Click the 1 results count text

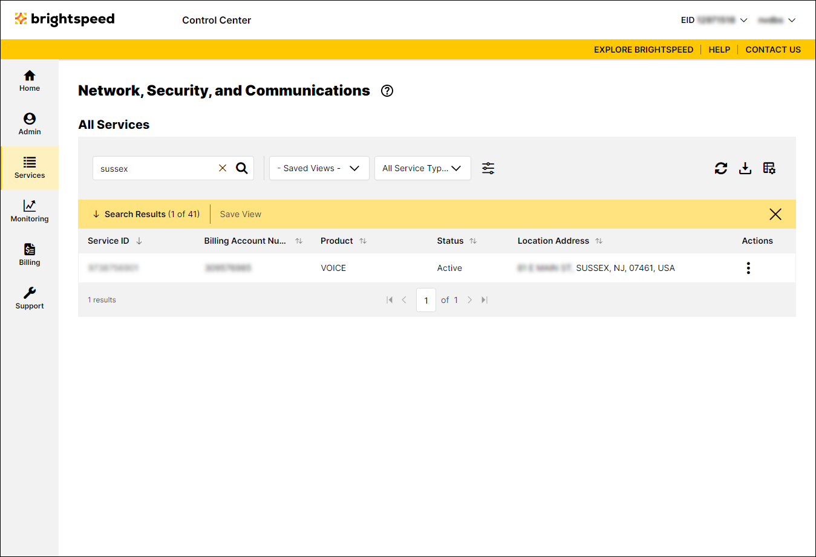[x=102, y=300]
